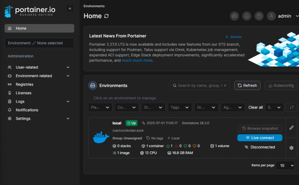Click the Environments section drive icon
The image size is (299, 185).
click(93, 86)
